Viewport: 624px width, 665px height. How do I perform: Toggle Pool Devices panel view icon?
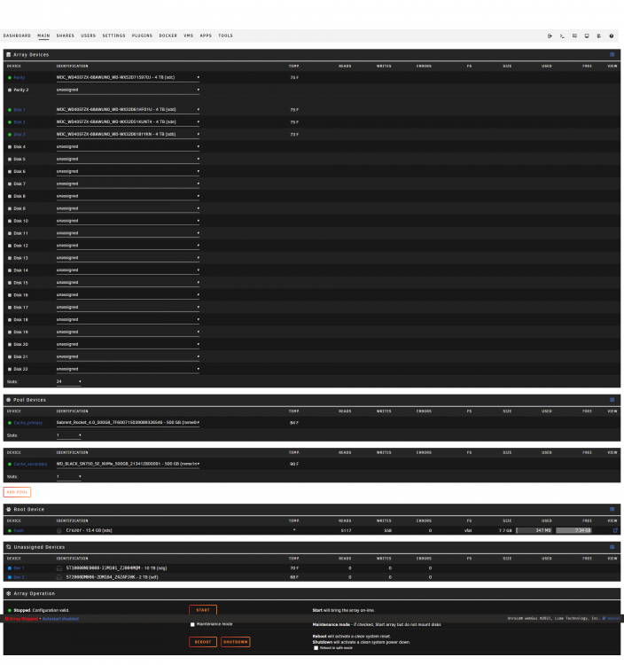[612, 400]
